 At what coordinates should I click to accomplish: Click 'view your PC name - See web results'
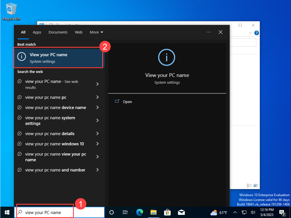[52, 84]
